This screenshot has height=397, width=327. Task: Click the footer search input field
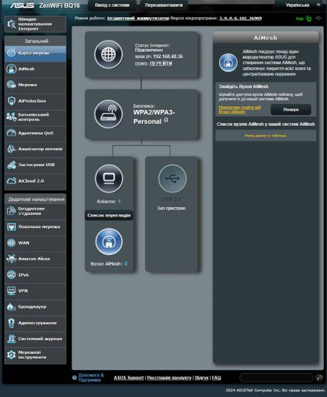(x=276, y=378)
